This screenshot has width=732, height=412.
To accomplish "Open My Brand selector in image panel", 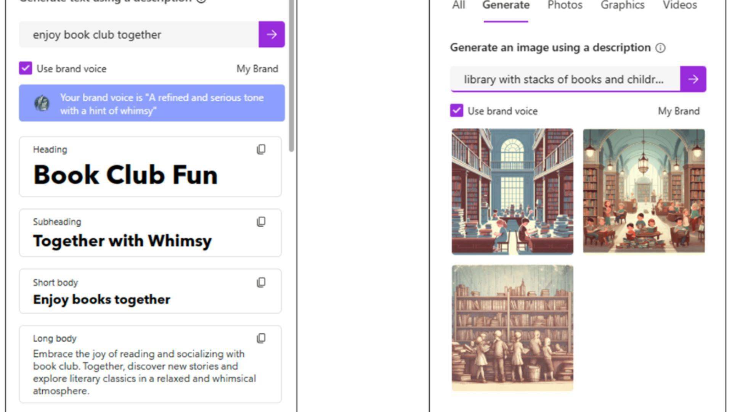I will (x=679, y=111).
